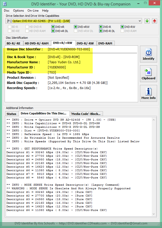The image size is (162, 228).
Task: Click the Product Revision value Not Specified
Action: (x=58, y=78)
